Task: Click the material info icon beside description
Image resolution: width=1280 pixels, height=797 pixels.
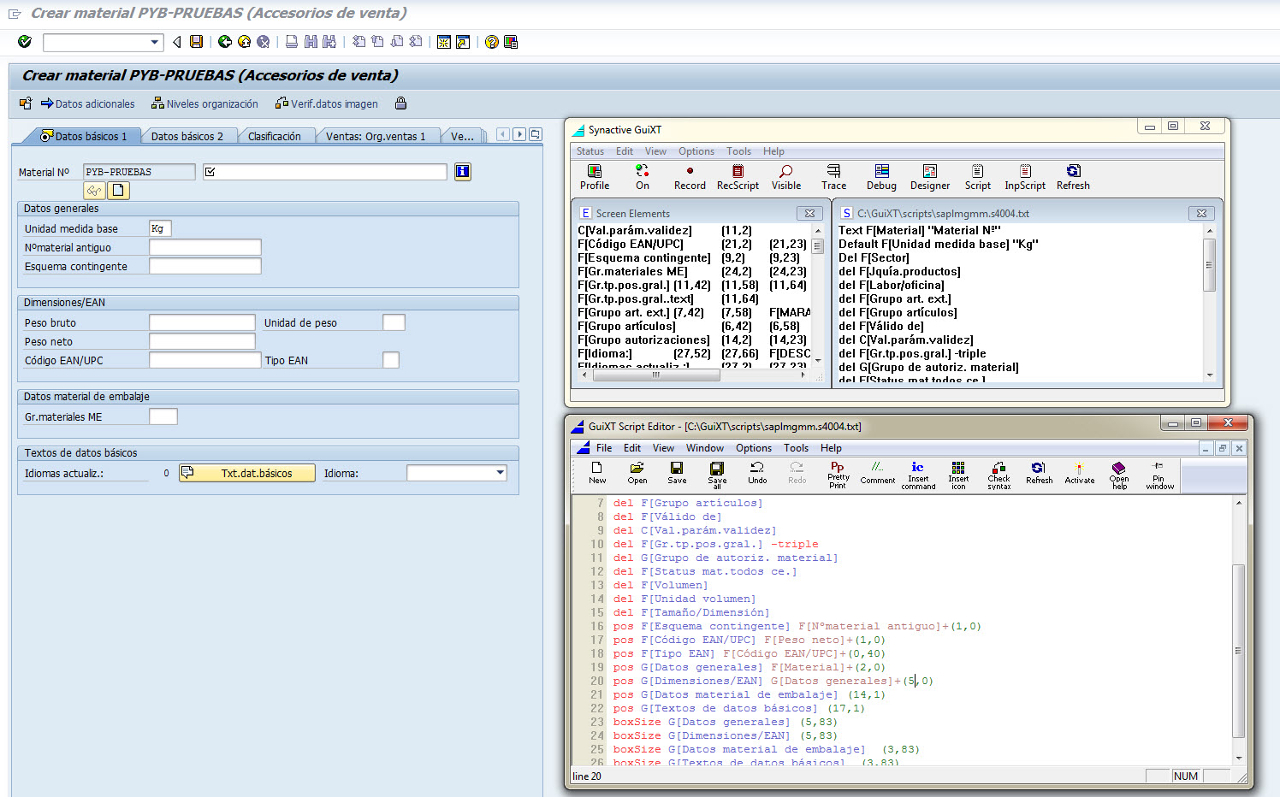Action: point(463,172)
